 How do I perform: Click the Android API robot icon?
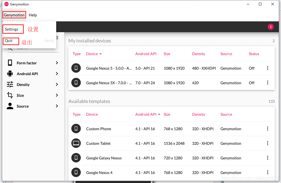pyautogui.click(x=10, y=74)
